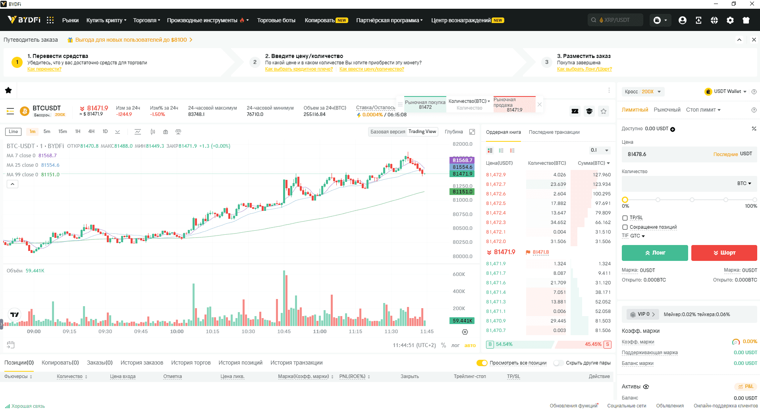
Task: Click the P&L button in assets
Action: click(745, 386)
